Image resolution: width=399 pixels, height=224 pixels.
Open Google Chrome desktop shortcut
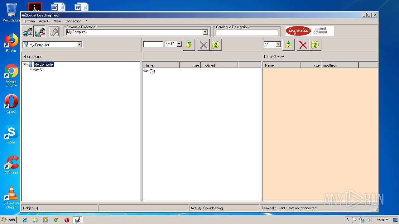11,76
